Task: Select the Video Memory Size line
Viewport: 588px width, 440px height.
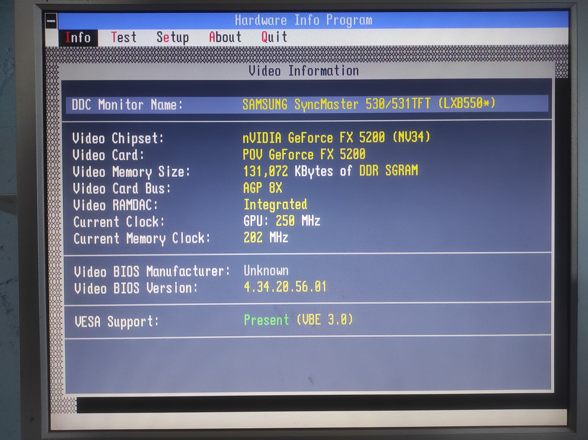Action: [245, 171]
